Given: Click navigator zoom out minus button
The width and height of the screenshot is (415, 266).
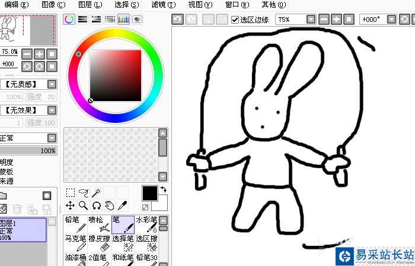Looking at the screenshot, I should (x=27, y=54).
